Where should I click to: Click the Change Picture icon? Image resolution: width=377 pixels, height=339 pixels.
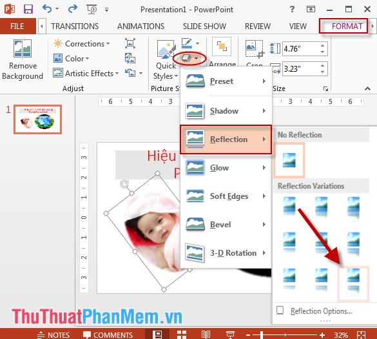pyautogui.click(x=130, y=58)
